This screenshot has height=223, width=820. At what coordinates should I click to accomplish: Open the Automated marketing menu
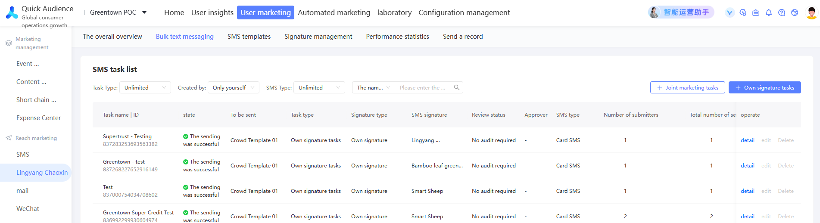[334, 12]
